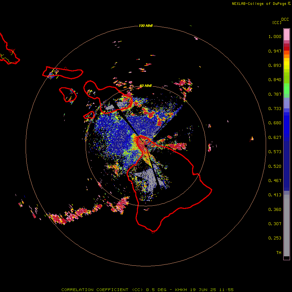Click the 0.253 scale value
Screen dimensions: 292x292
coord(275,238)
